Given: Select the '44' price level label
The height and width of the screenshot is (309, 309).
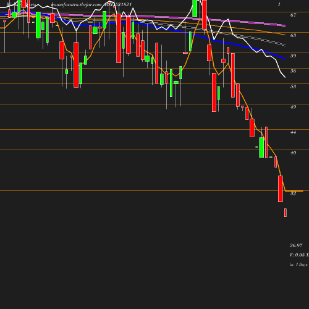Looking at the screenshot, I should tap(293, 132).
